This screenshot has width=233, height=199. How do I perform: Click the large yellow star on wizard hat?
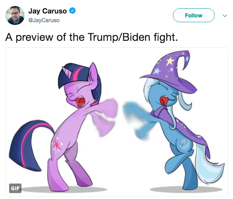[170, 61]
